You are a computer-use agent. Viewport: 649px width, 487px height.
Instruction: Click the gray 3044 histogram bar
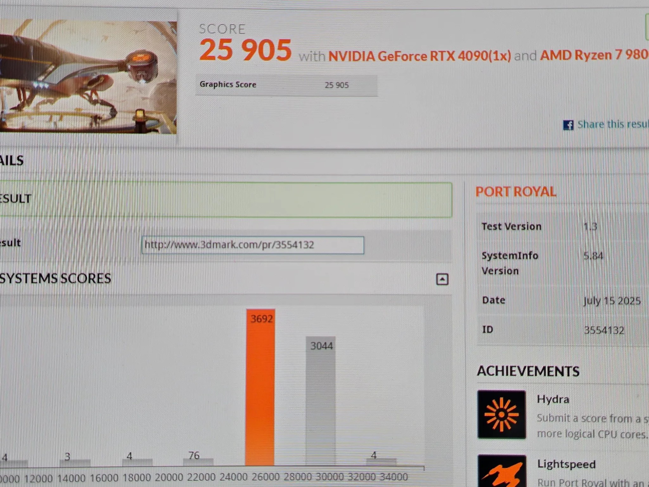click(320, 401)
